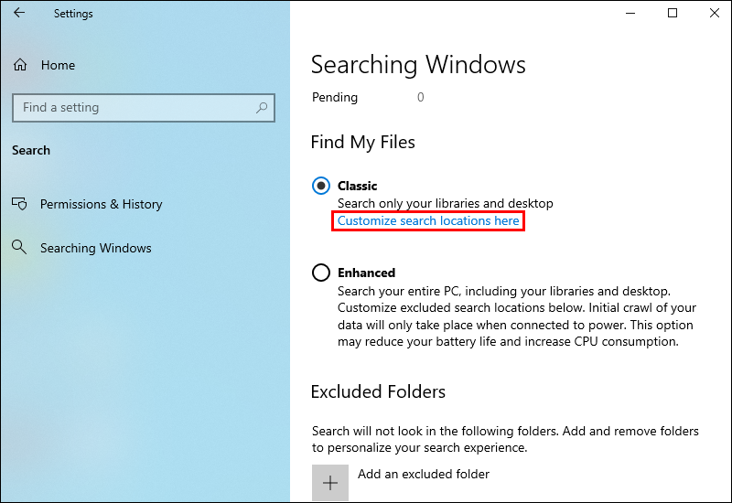Image resolution: width=732 pixels, height=503 pixels.
Task: Open the Customize search locations here link
Action: point(428,221)
